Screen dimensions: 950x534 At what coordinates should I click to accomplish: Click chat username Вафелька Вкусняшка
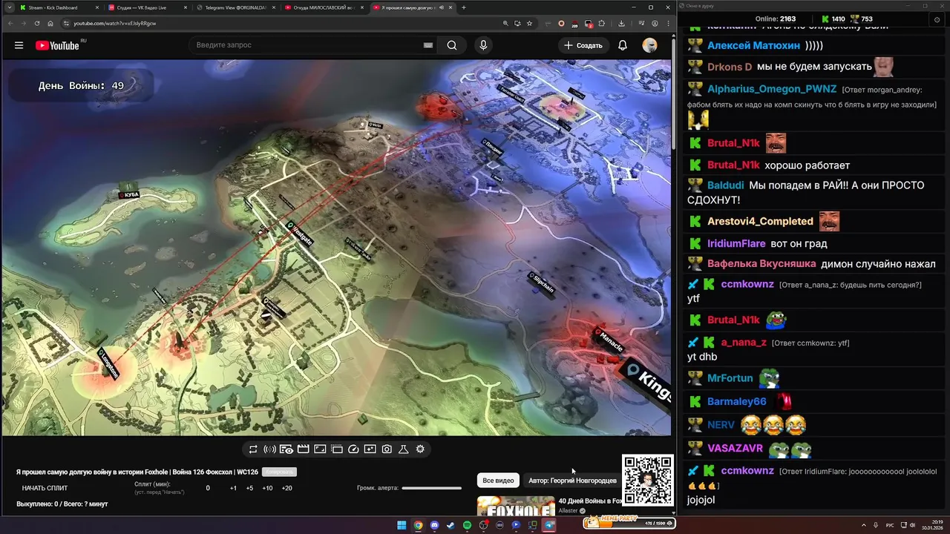[760, 263]
